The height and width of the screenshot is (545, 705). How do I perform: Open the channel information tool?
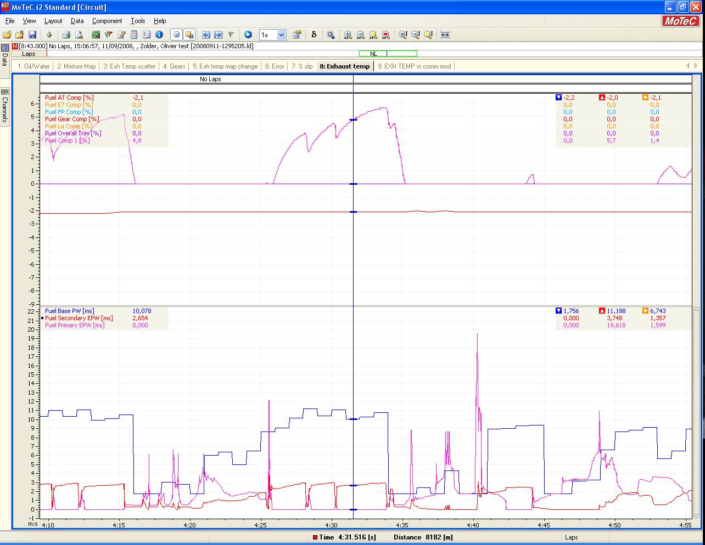(x=159, y=35)
